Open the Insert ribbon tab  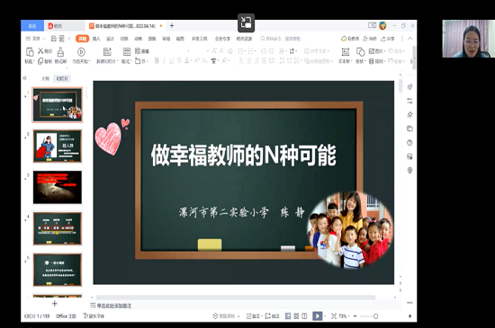coord(96,39)
